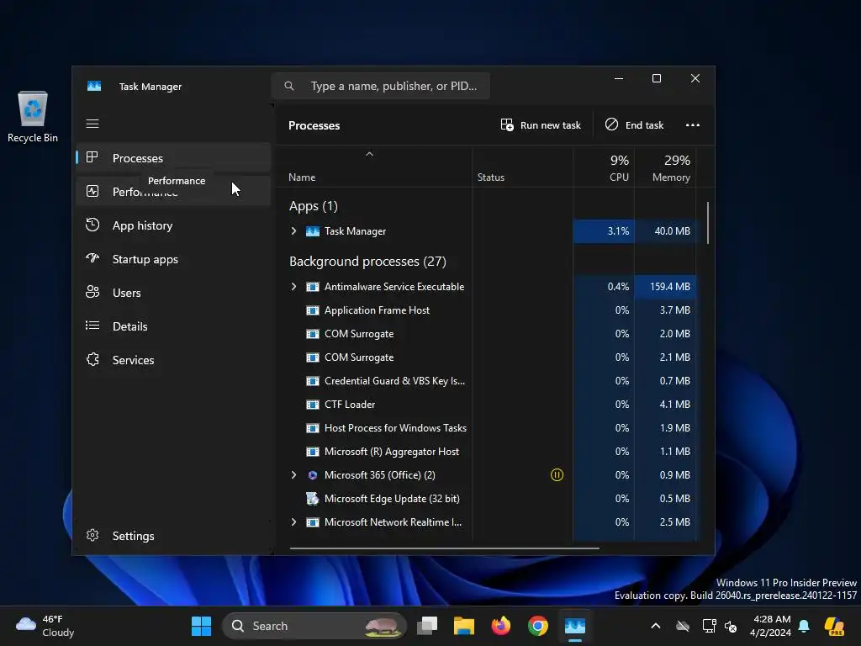Sort by the Memory column header
The width and height of the screenshot is (861, 646).
coord(666,168)
